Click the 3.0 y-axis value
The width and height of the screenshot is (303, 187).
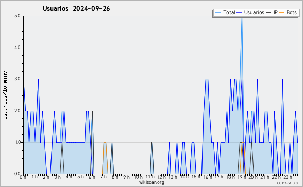(x=17, y=79)
